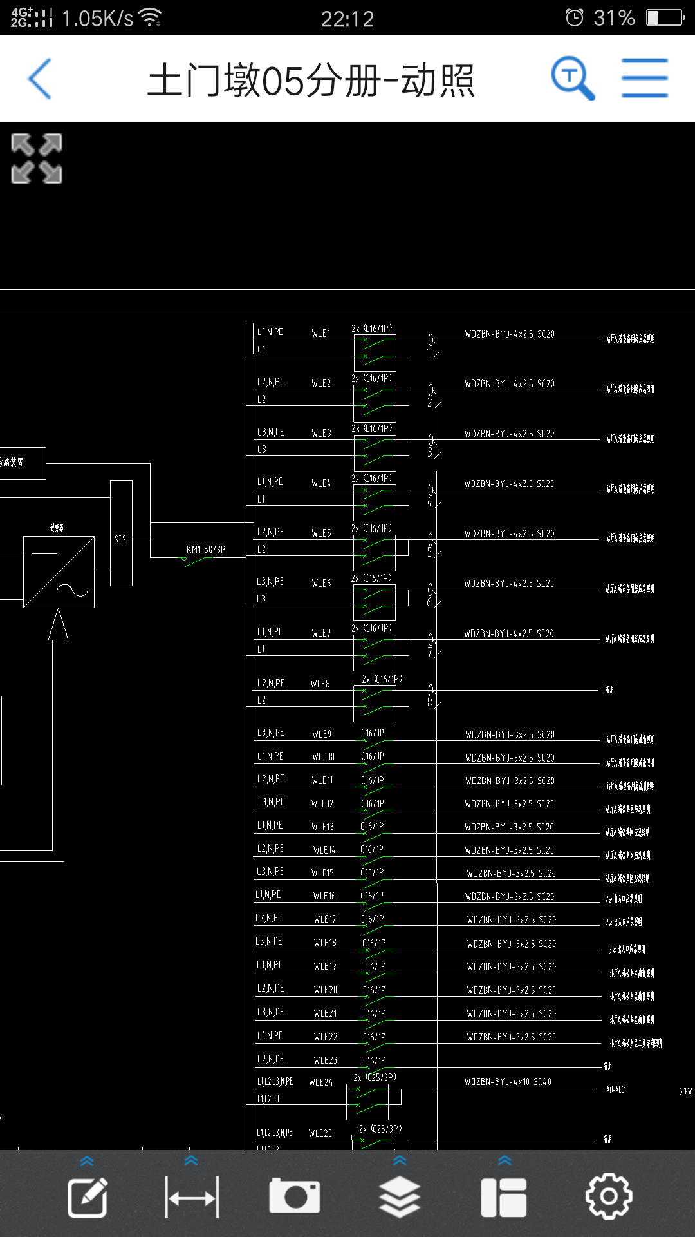Open the hamburger menu

point(645,79)
